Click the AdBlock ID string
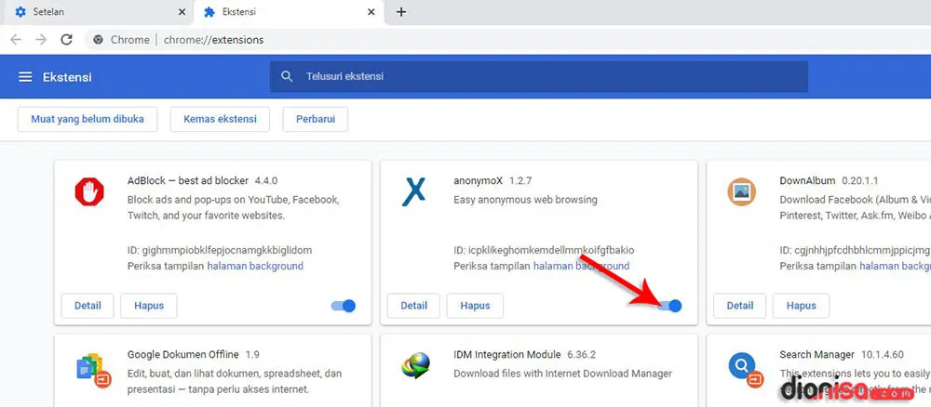Screen dimensions: 931x407 coord(220,250)
